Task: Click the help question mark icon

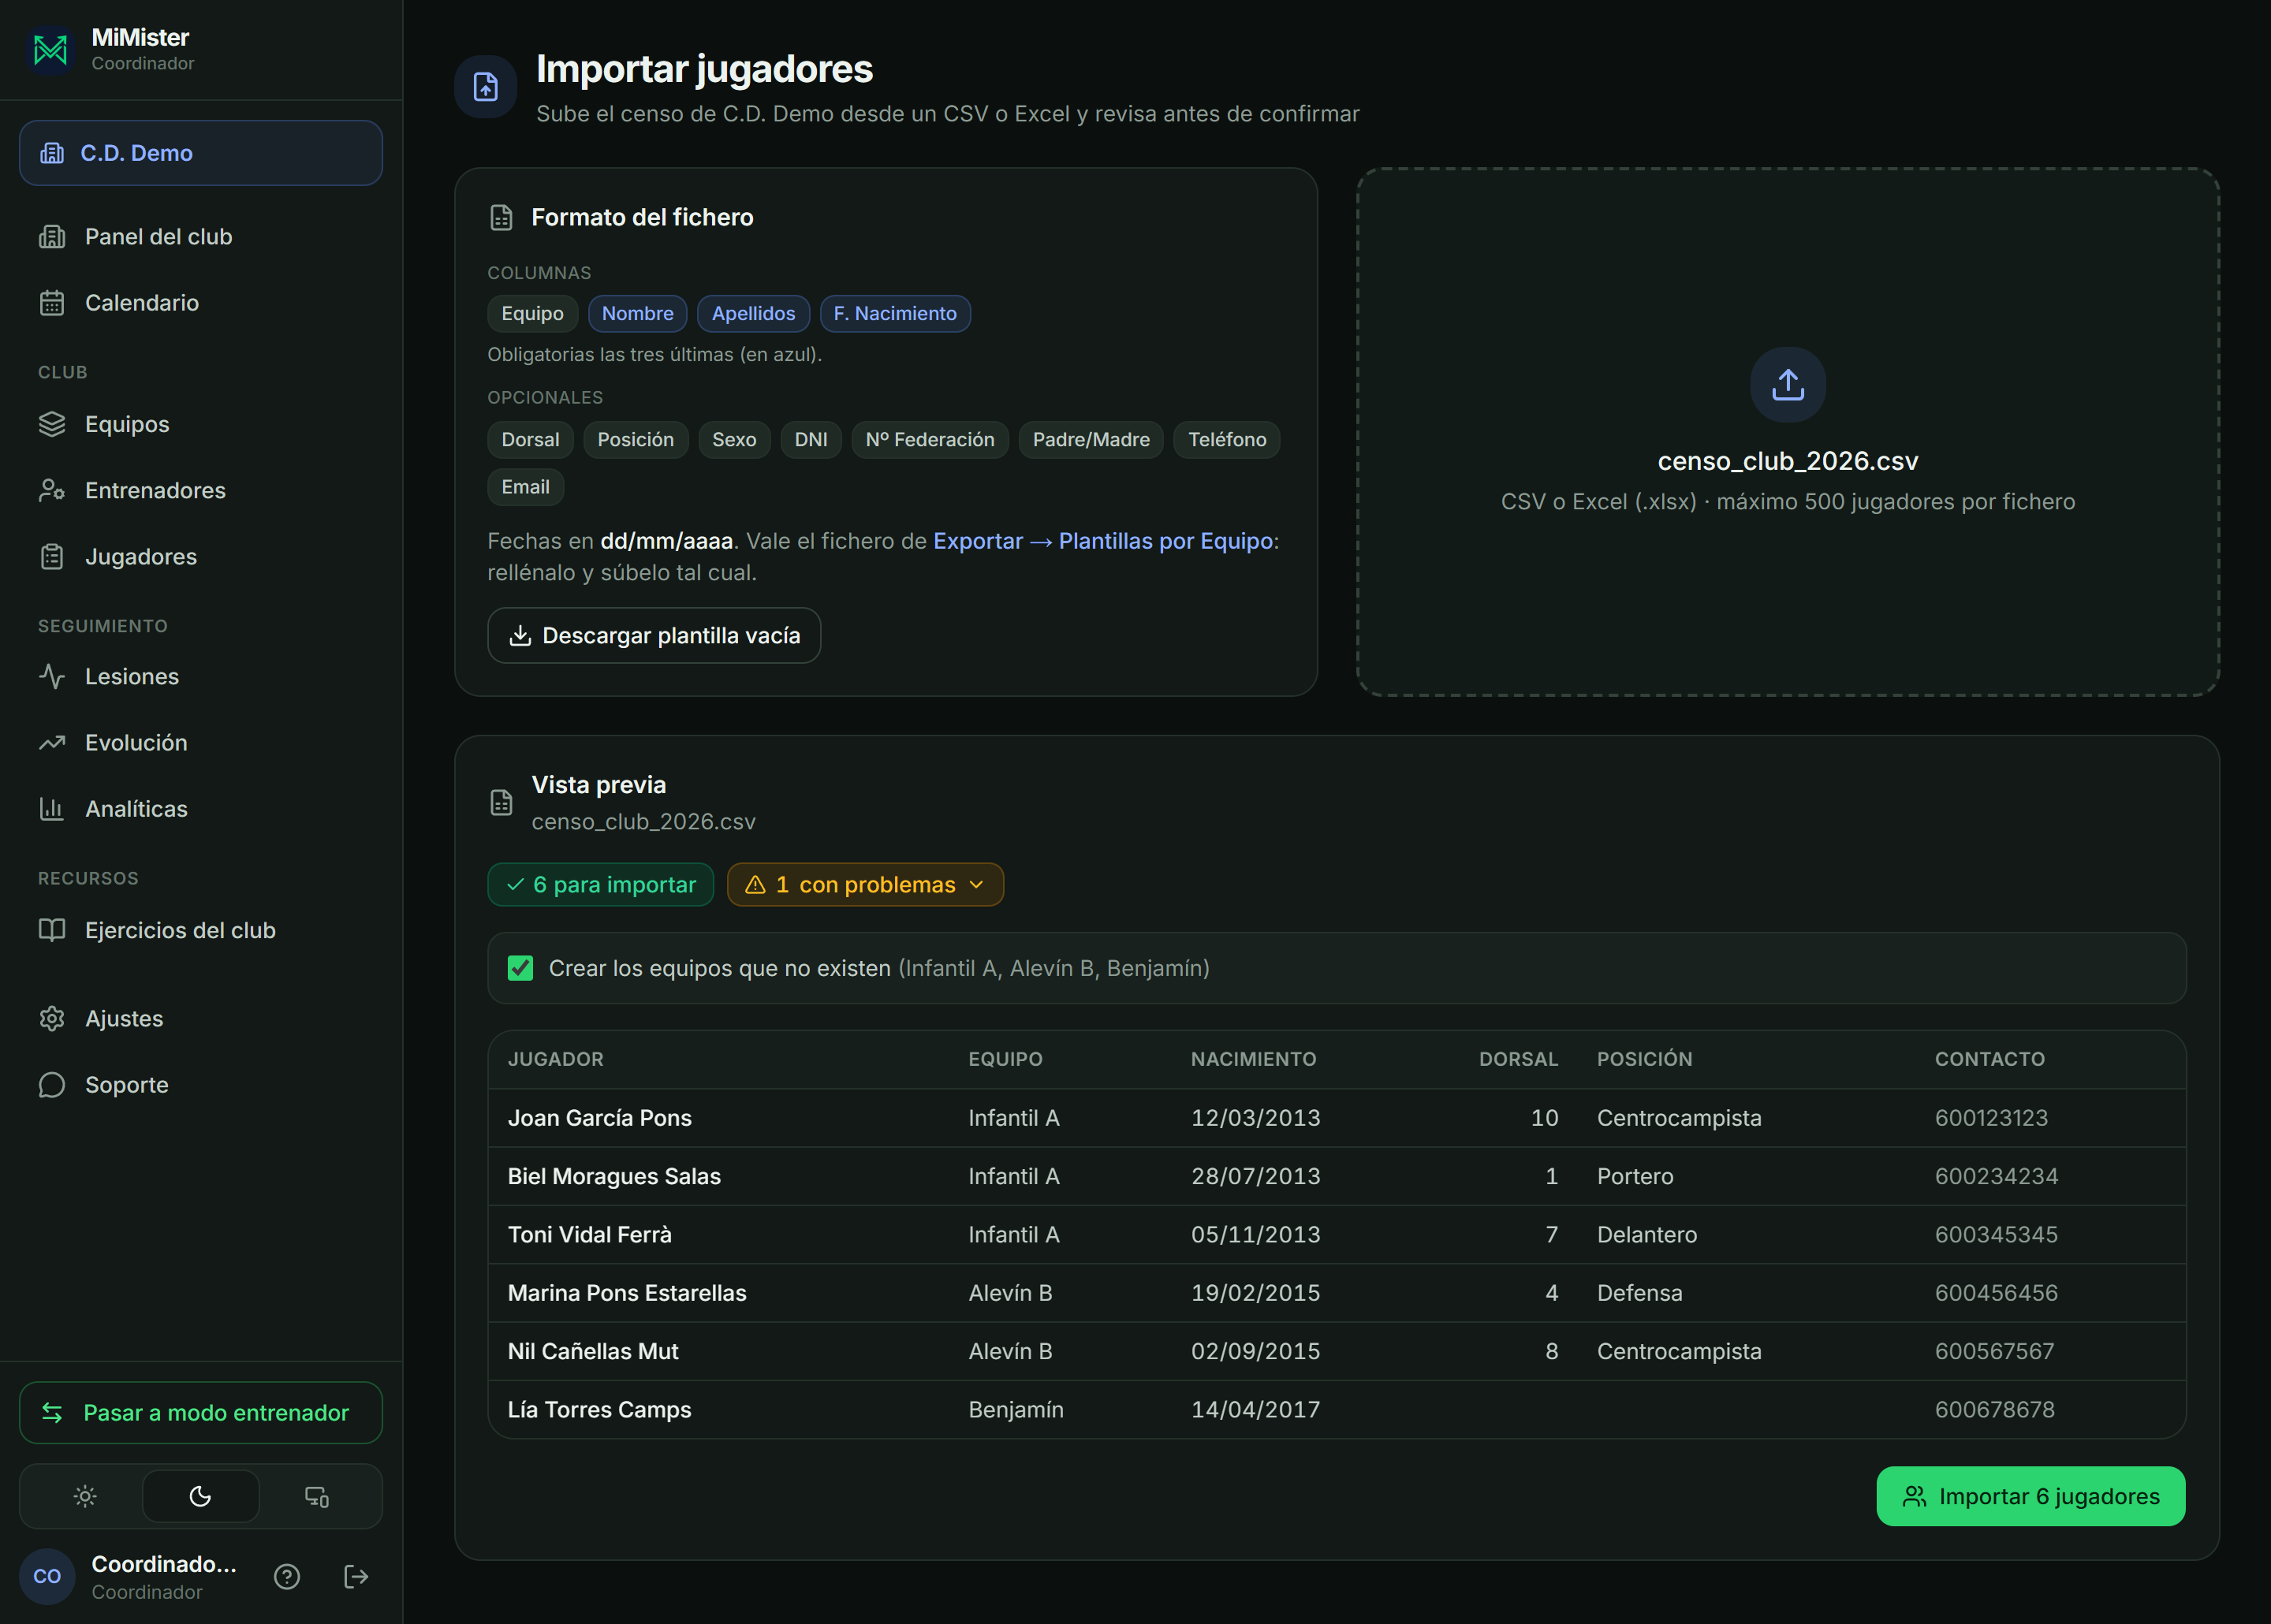Action: [x=287, y=1577]
